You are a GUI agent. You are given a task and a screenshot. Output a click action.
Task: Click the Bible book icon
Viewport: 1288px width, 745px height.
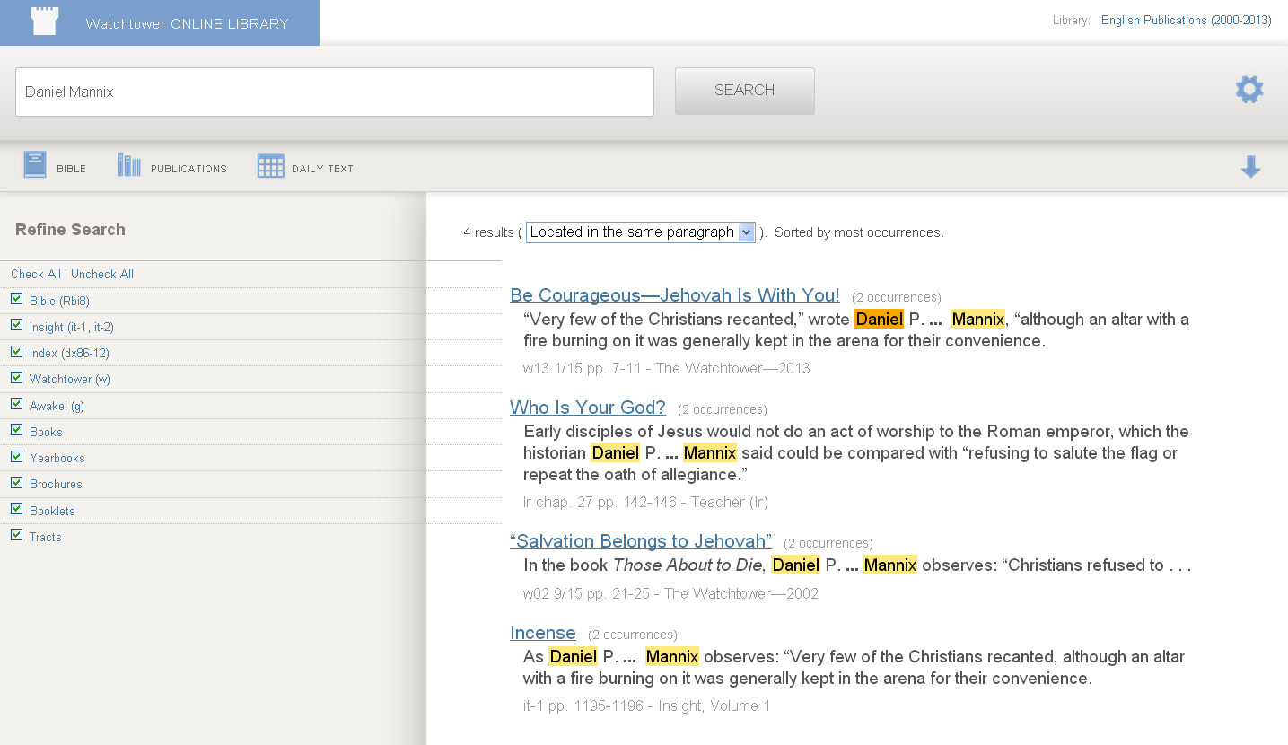35,165
